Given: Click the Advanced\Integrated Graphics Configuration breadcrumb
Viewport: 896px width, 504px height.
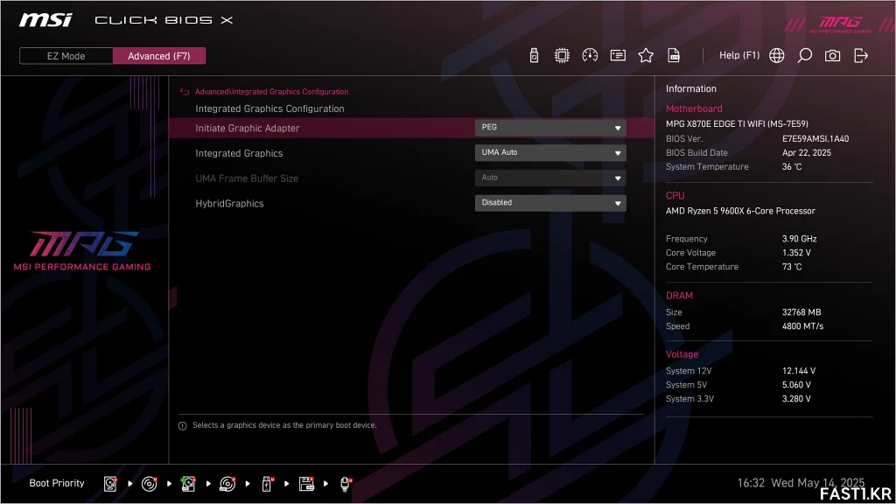Looking at the screenshot, I should 271,92.
